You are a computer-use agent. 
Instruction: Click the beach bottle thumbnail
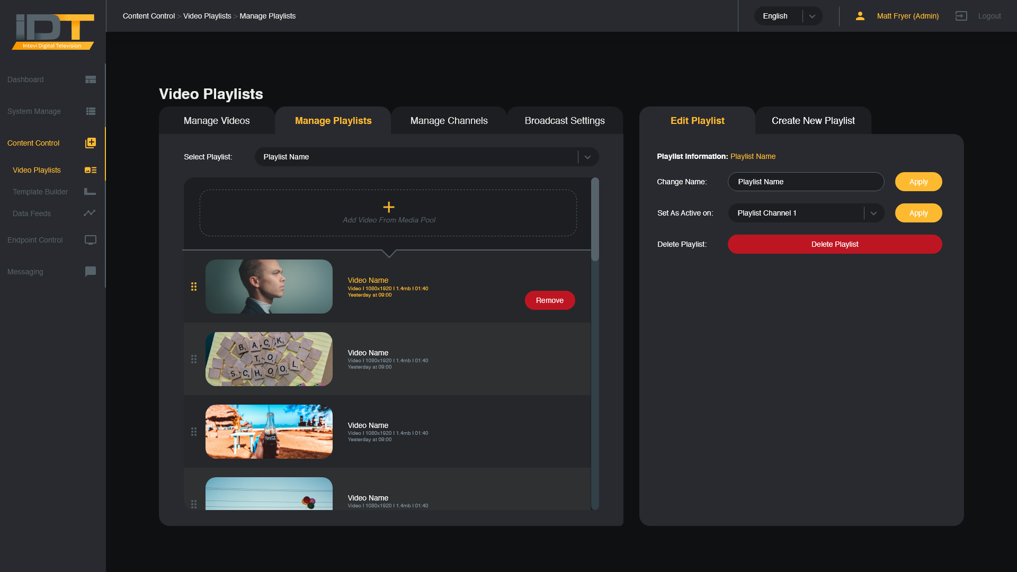pos(269,432)
